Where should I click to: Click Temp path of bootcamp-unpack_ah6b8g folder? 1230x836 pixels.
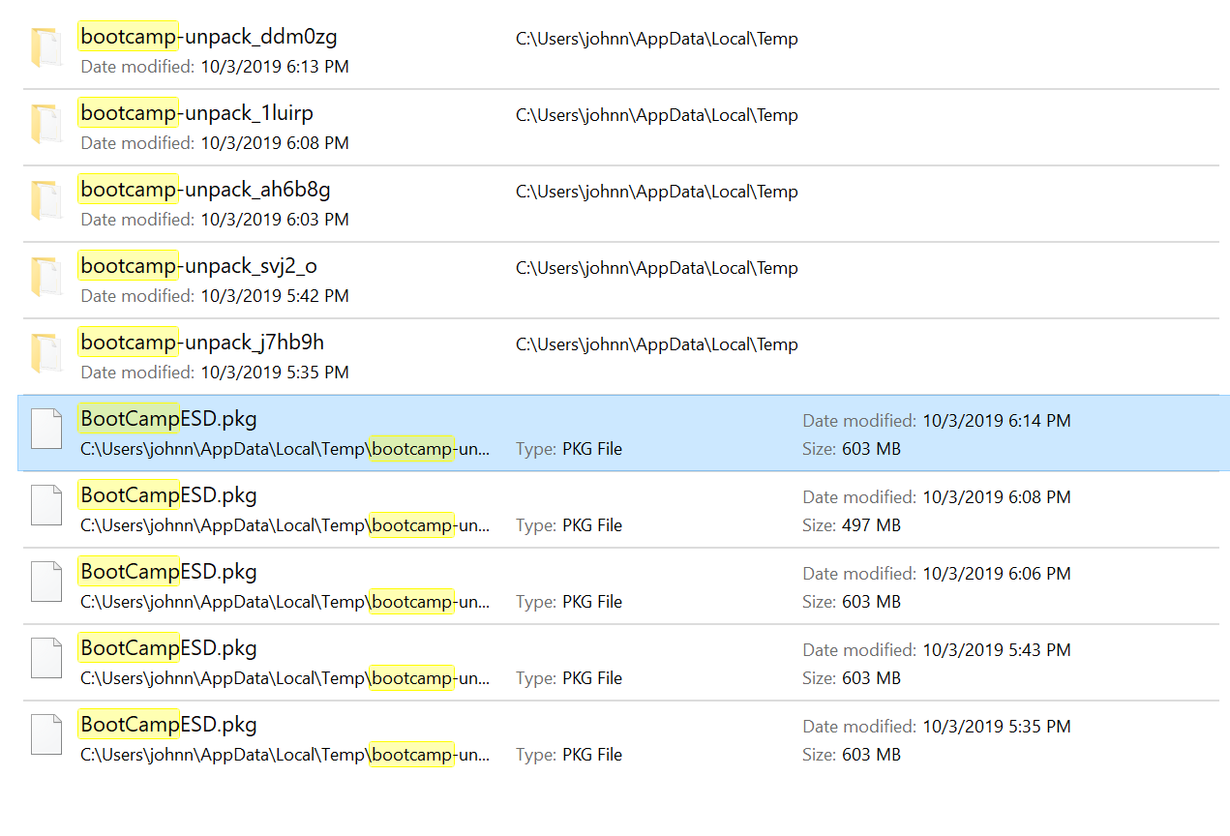657,193
